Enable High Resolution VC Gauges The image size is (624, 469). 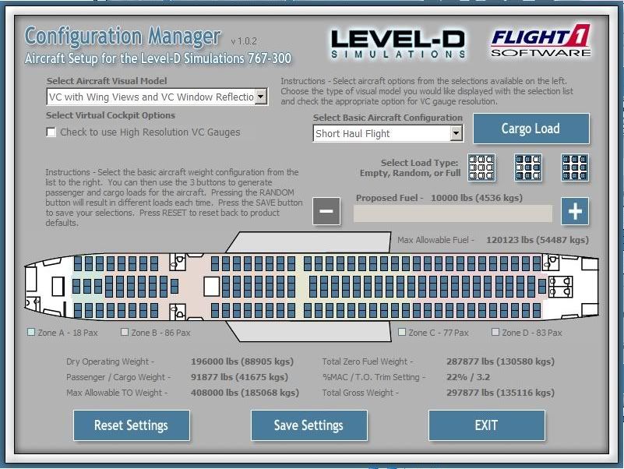tap(51, 132)
